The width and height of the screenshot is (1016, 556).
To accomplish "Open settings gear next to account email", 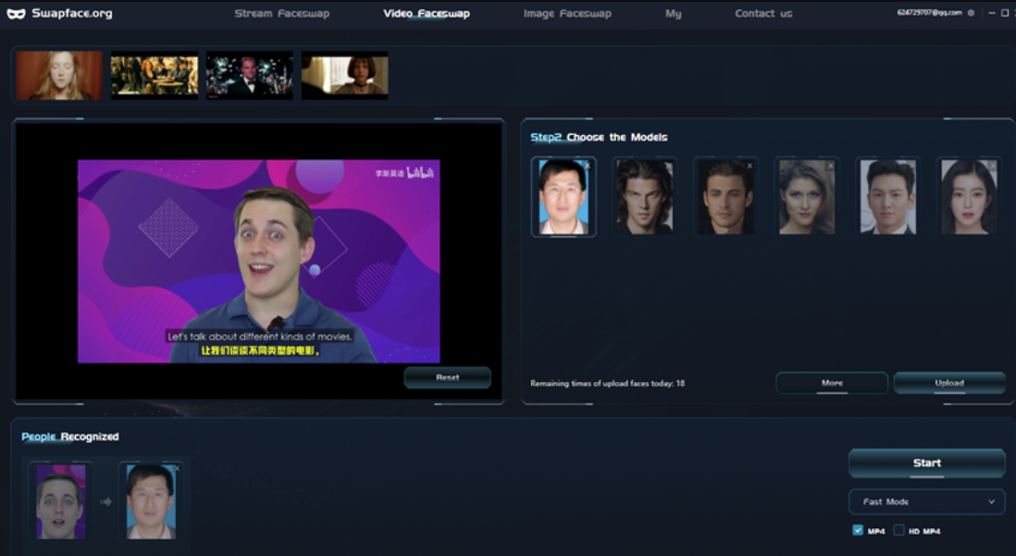I will click(971, 13).
